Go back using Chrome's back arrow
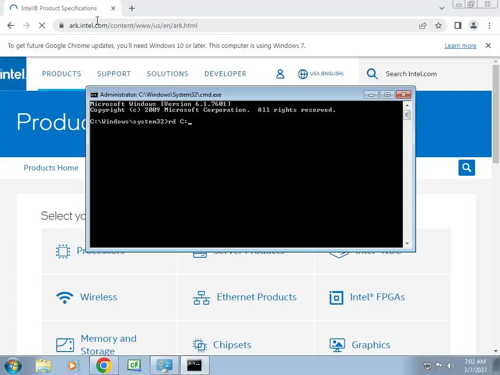500x375 pixels. click(x=11, y=25)
